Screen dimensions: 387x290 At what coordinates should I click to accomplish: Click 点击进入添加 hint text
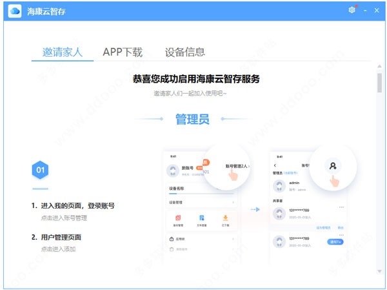tap(58, 249)
